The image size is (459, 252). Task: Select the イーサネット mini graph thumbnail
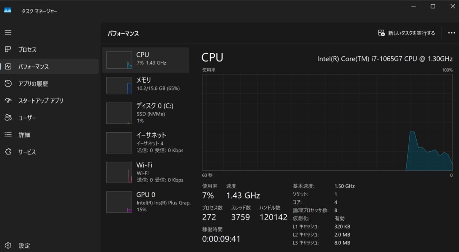click(x=119, y=143)
